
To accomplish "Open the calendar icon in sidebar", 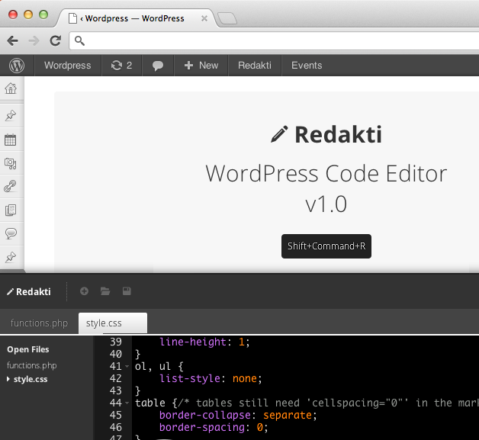I will click(11, 140).
